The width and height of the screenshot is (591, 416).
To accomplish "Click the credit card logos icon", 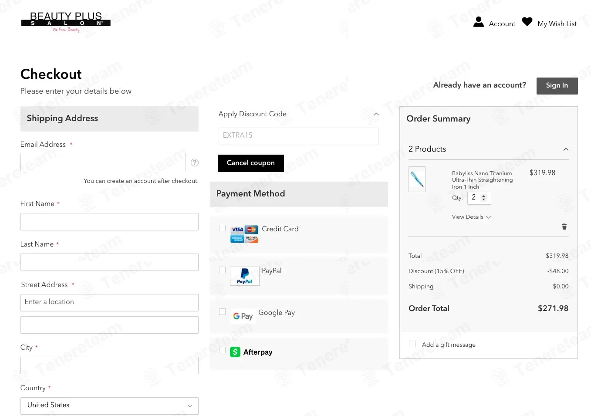I will tap(244, 234).
